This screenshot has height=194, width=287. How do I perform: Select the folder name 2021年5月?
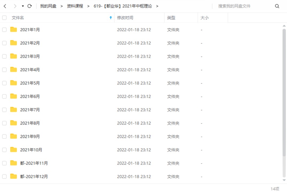30,83
